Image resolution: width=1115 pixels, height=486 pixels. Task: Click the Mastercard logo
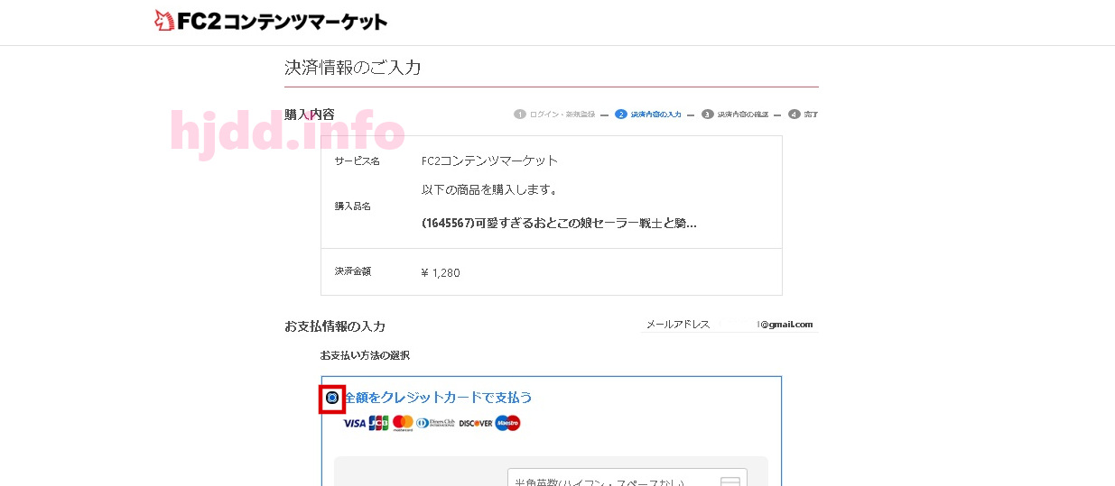tap(403, 423)
